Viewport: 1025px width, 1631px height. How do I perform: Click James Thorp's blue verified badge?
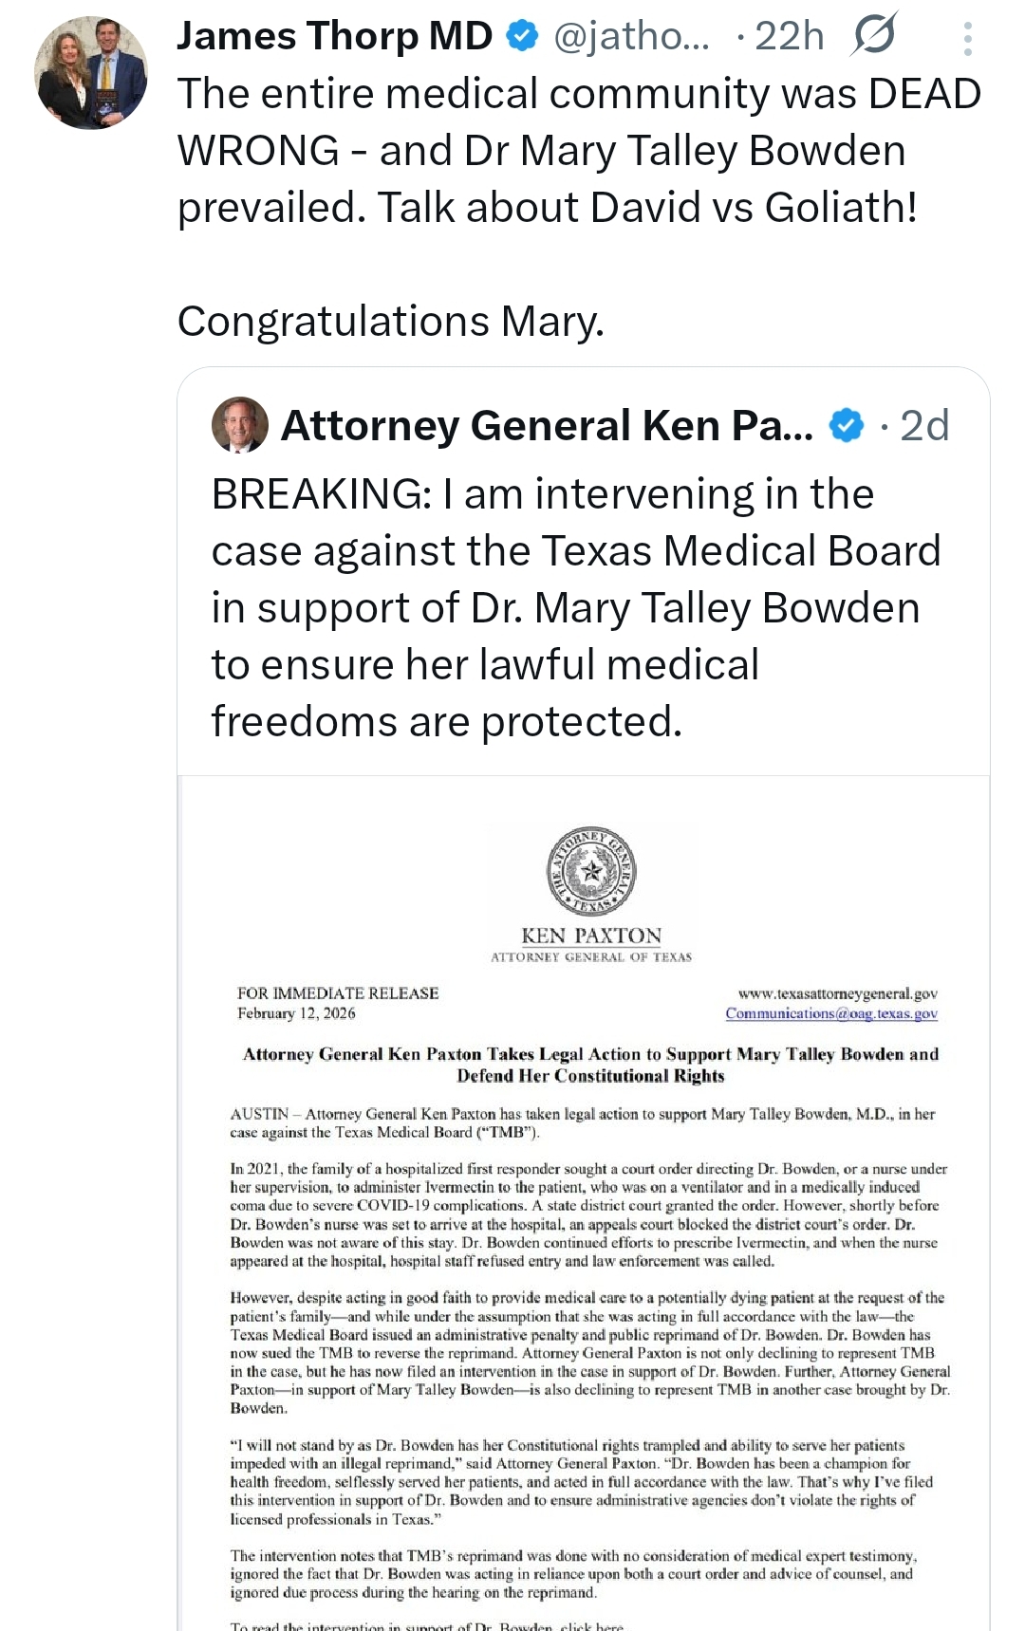(522, 36)
